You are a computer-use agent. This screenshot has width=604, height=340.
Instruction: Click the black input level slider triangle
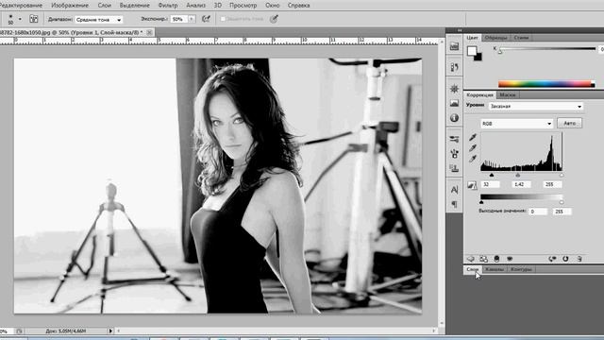pos(492,175)
